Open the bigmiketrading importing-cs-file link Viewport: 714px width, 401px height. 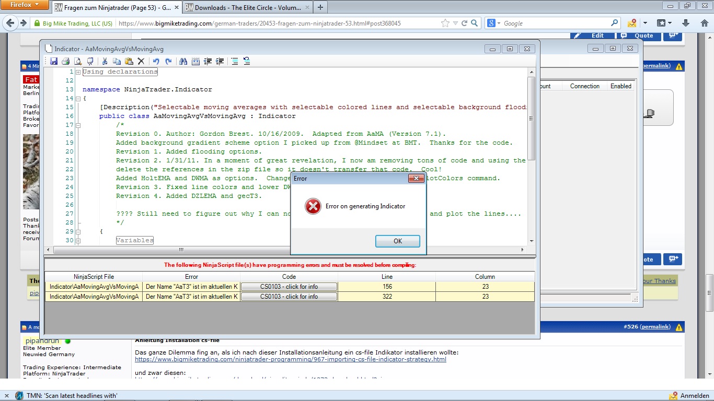click(x=291, y=359)
